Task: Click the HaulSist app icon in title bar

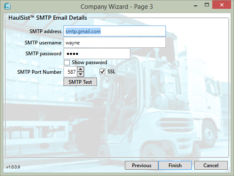Action: tap(8, 6)
